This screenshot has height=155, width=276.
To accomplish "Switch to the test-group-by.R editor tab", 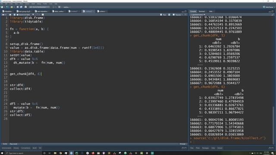I will coord(24,11).
